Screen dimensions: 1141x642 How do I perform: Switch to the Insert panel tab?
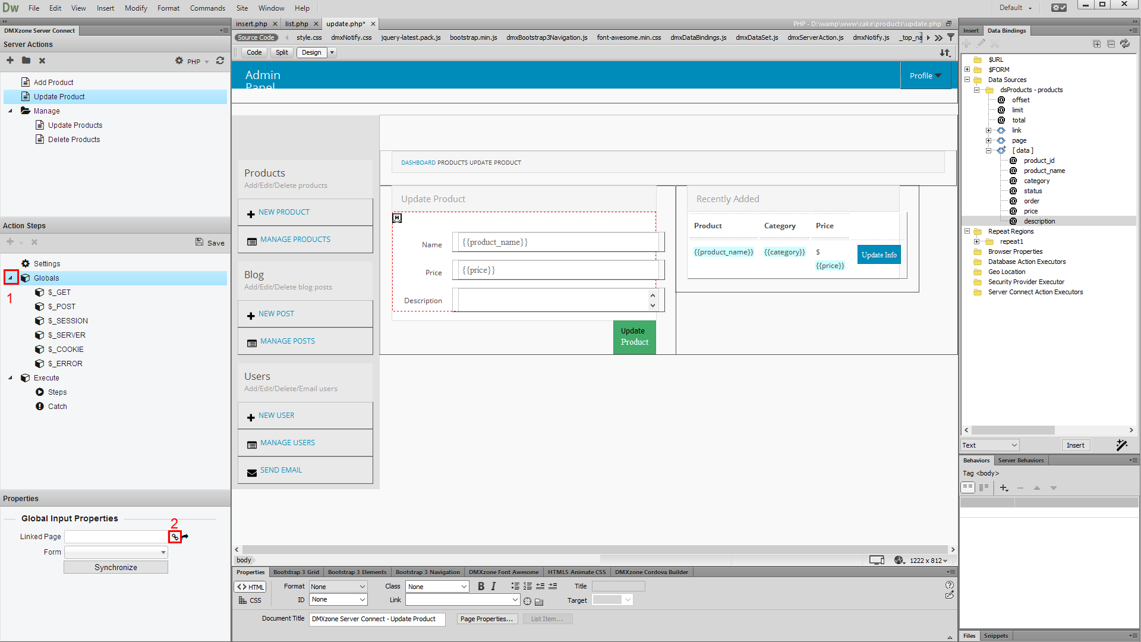(x=971, y=30)
